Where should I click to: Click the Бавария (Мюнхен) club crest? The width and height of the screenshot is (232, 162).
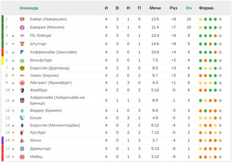pos(22,27)
